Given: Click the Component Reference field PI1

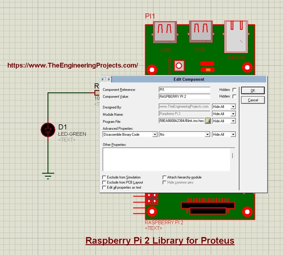Looking at the screenshot, I should pos(185,90).
